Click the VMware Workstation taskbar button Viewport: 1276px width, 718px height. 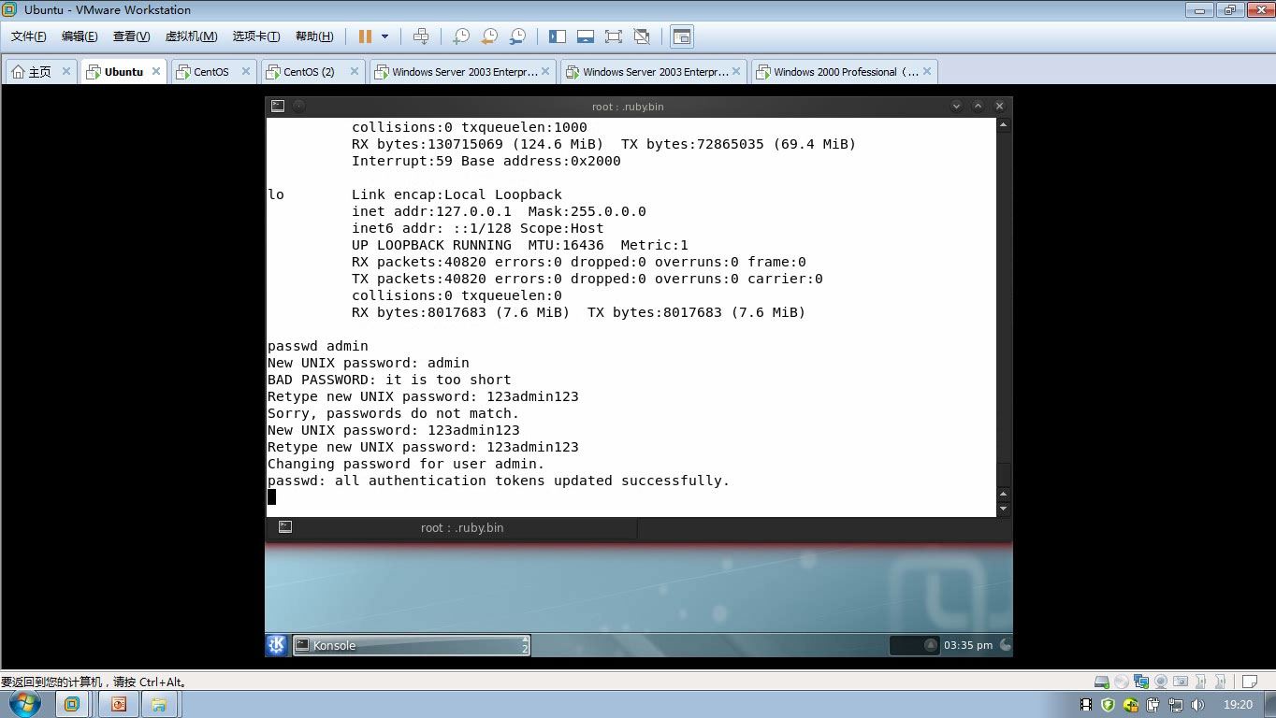click(72, 704)
